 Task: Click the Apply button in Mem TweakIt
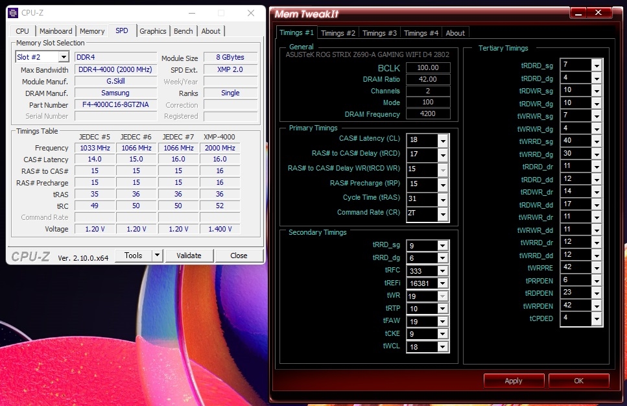point(514,381)
